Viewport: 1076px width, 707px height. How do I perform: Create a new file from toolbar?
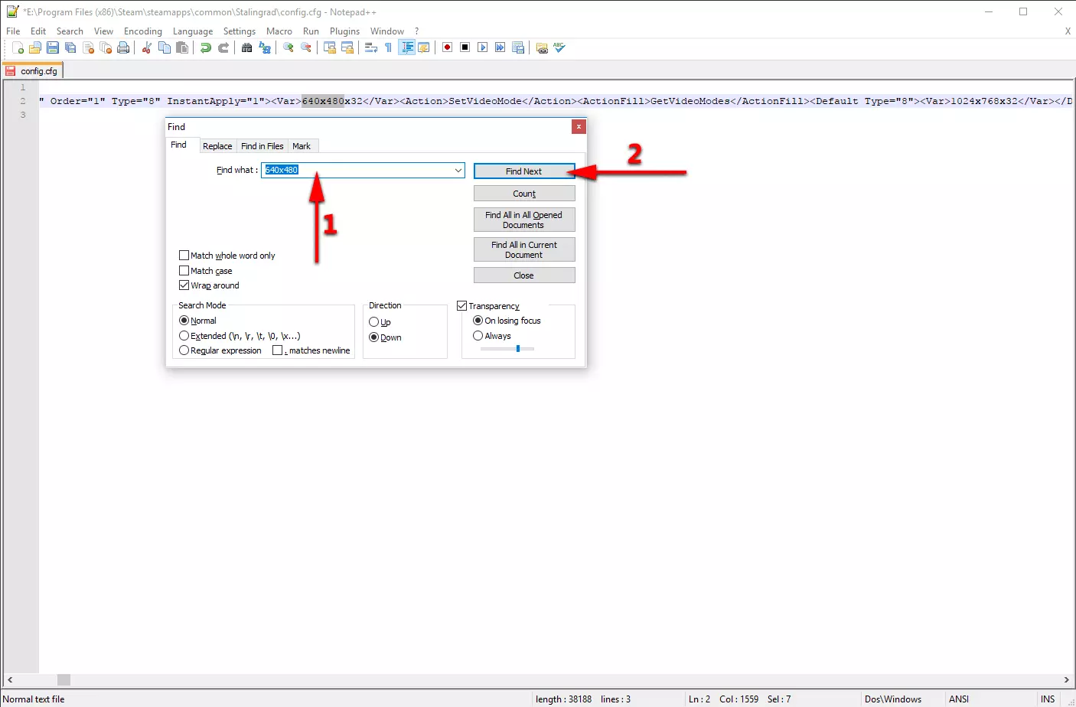18,47
